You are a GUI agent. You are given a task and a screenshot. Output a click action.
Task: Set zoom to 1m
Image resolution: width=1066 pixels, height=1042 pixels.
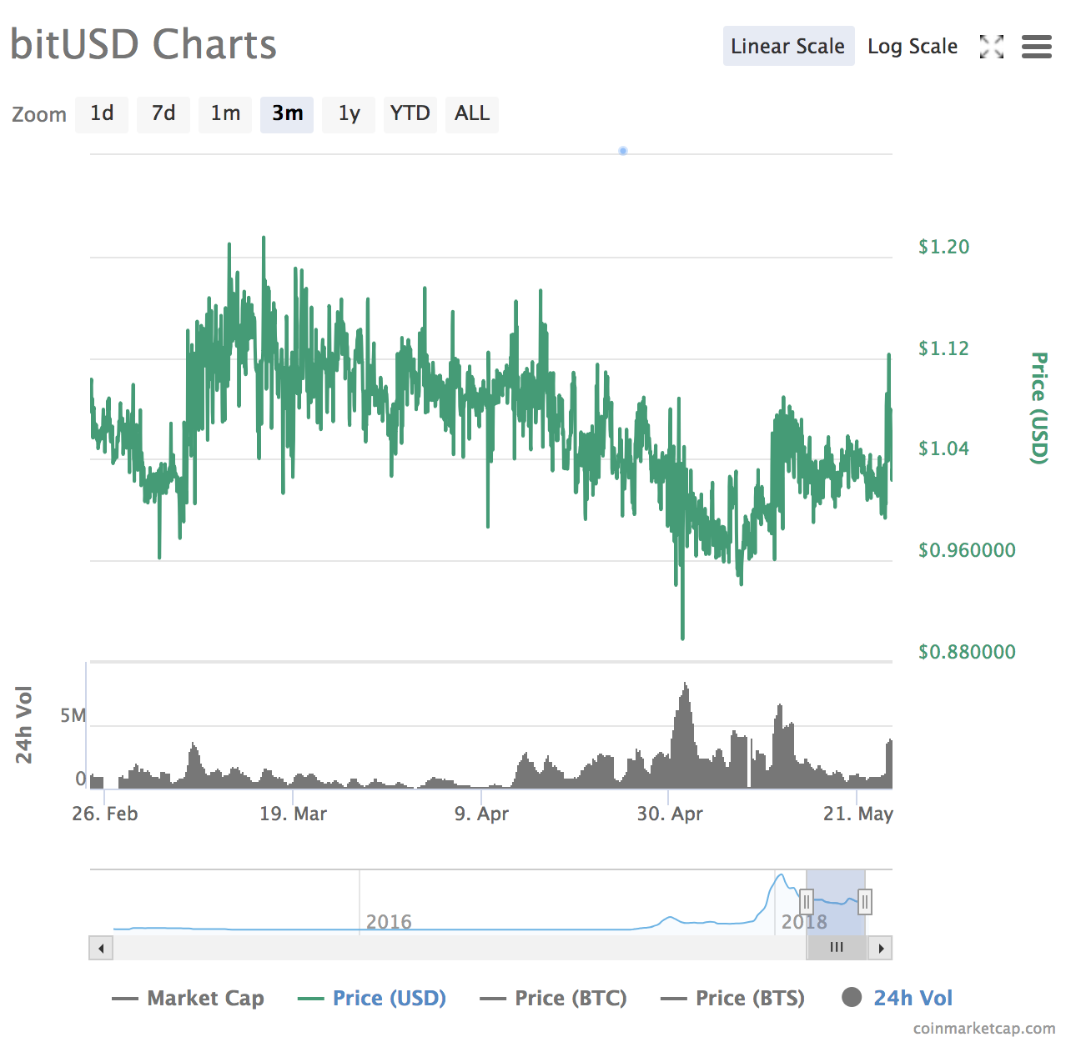pos(225,113)
